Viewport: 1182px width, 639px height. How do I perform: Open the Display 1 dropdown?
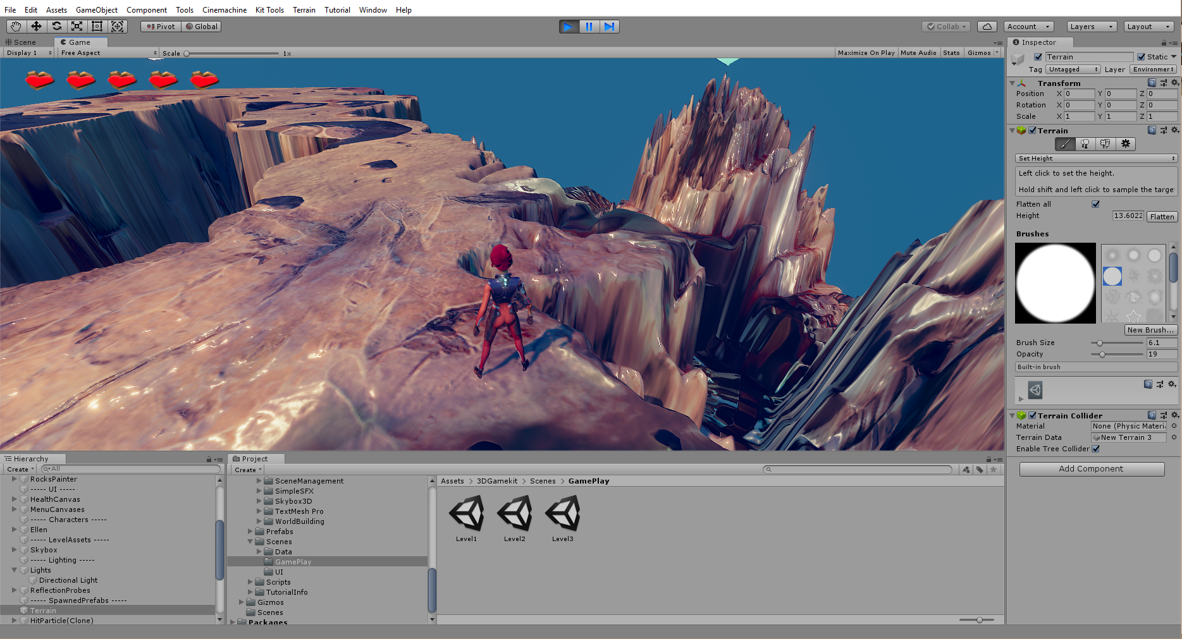[29, 53]
